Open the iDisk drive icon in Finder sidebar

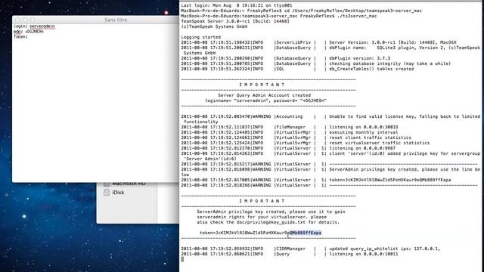pyautogui.click(x=107, y=193)
